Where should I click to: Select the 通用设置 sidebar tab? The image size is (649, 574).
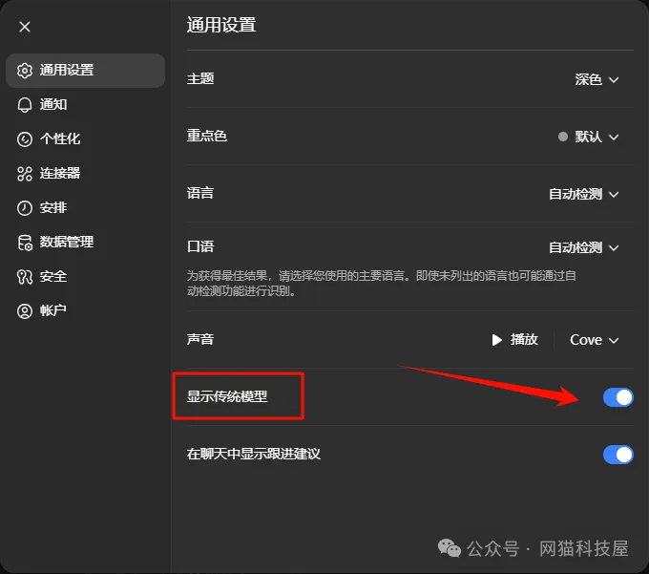(x=85, y=71)
